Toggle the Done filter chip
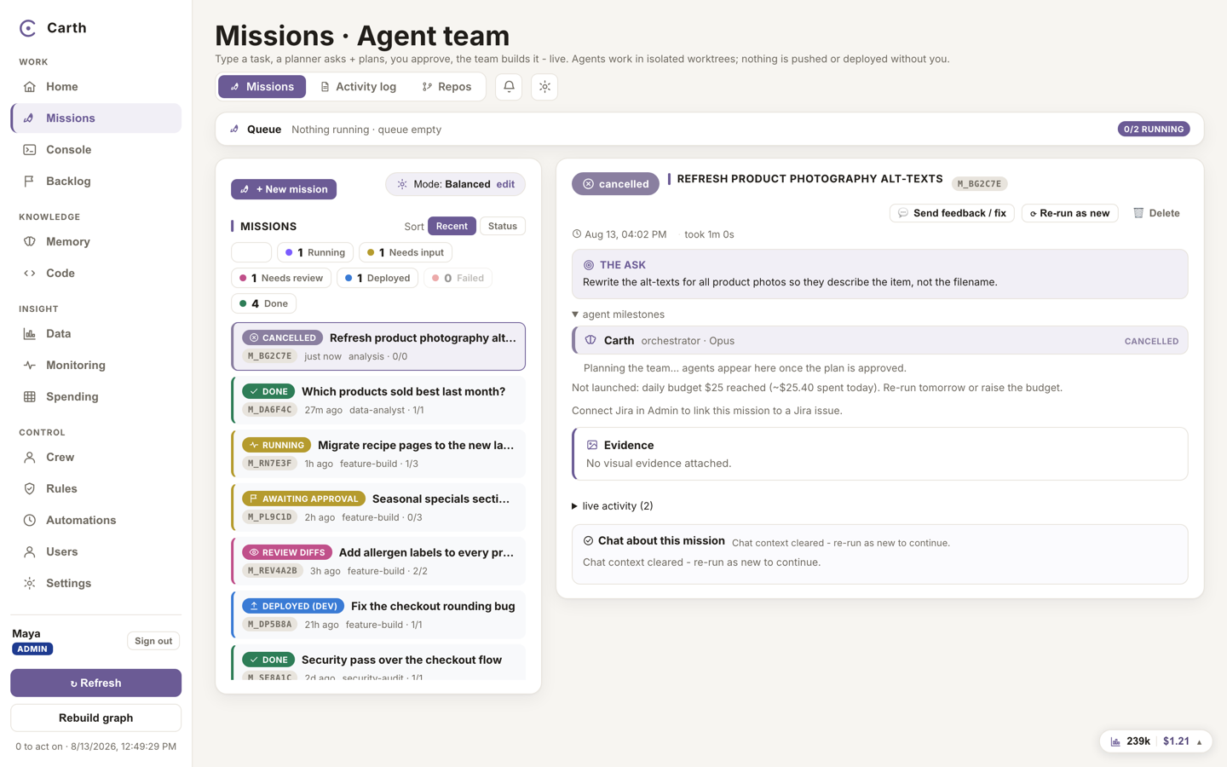 (264, 303)
